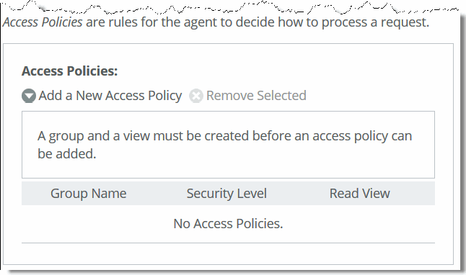The image size is (466, 275).
Task: Click the word 'Policy' in Add a New Access Policy
Action: tap(165, 96)
